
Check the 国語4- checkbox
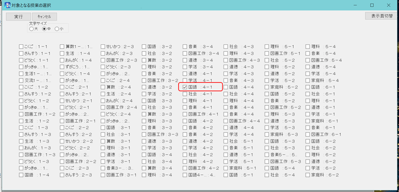(x=185, y=175)
